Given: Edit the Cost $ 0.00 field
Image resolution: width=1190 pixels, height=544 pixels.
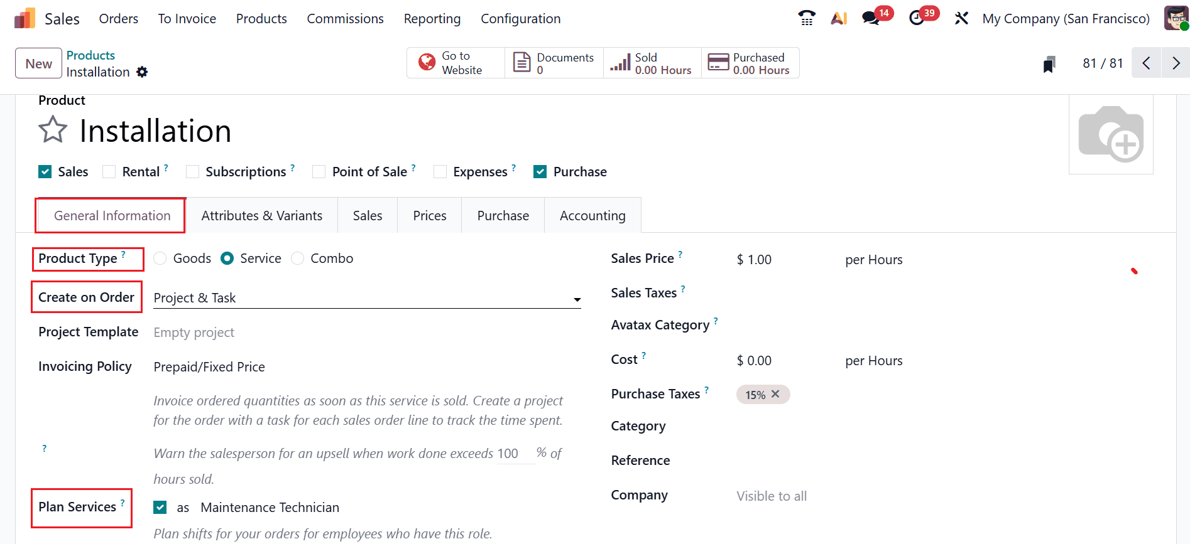Looking at the screenshot, I should pyautogui.click(x=785, y=361).
